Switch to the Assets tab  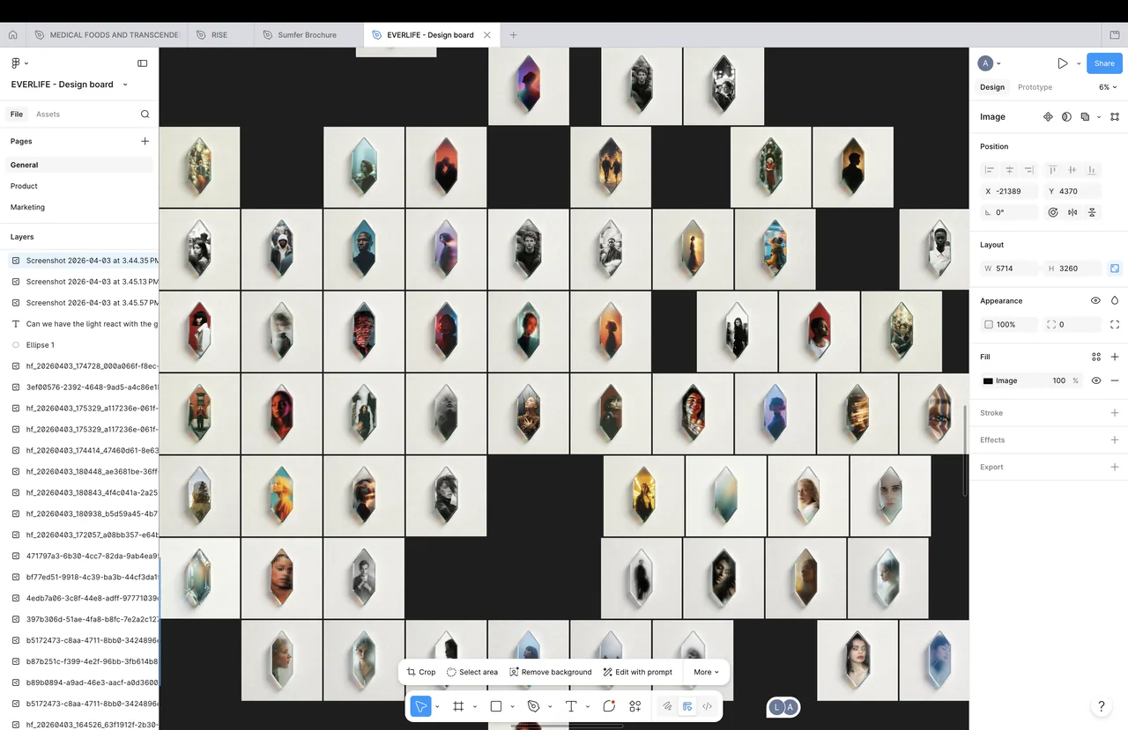48,114
